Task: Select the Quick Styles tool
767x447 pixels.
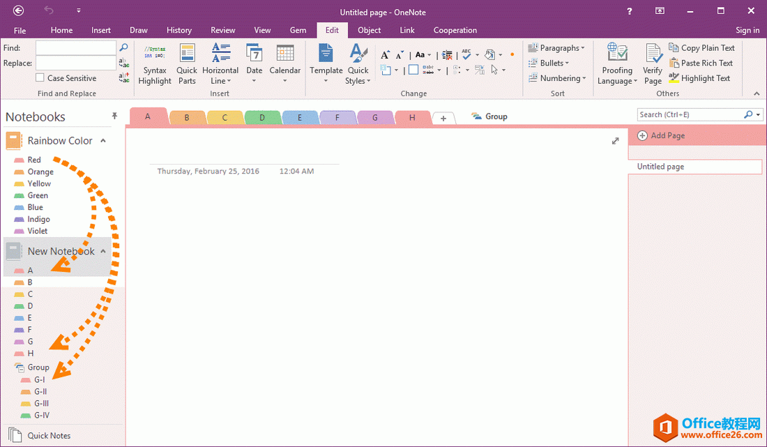Action: tap(358, 64)
